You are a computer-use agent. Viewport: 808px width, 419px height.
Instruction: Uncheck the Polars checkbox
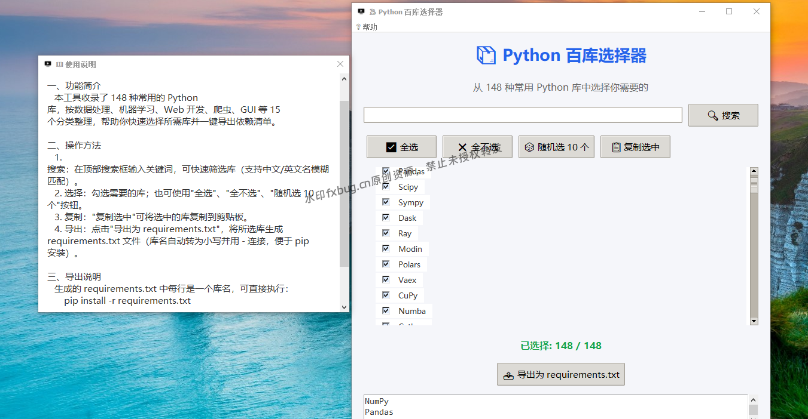[x=386, y=264]
